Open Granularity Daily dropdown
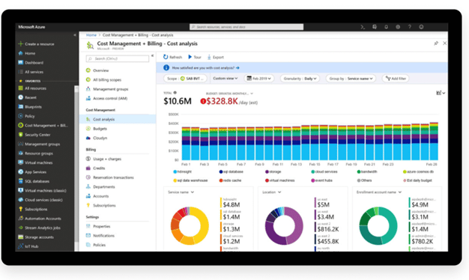The image size is (469, 280). click(x=300, y=79)
